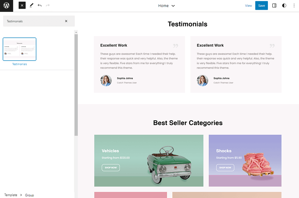Toggle the Styles half-moon control
Image resolution: width=299 pixels, height=198 pixels.
click(284, 5)
